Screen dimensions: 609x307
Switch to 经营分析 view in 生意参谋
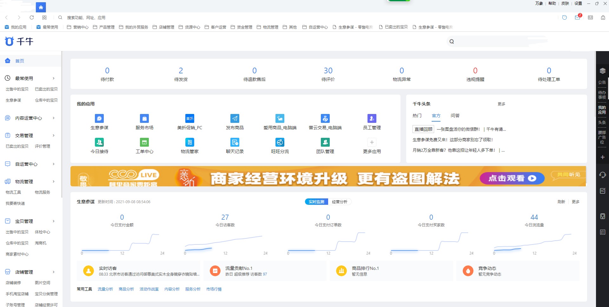click(x=340, y=202)
